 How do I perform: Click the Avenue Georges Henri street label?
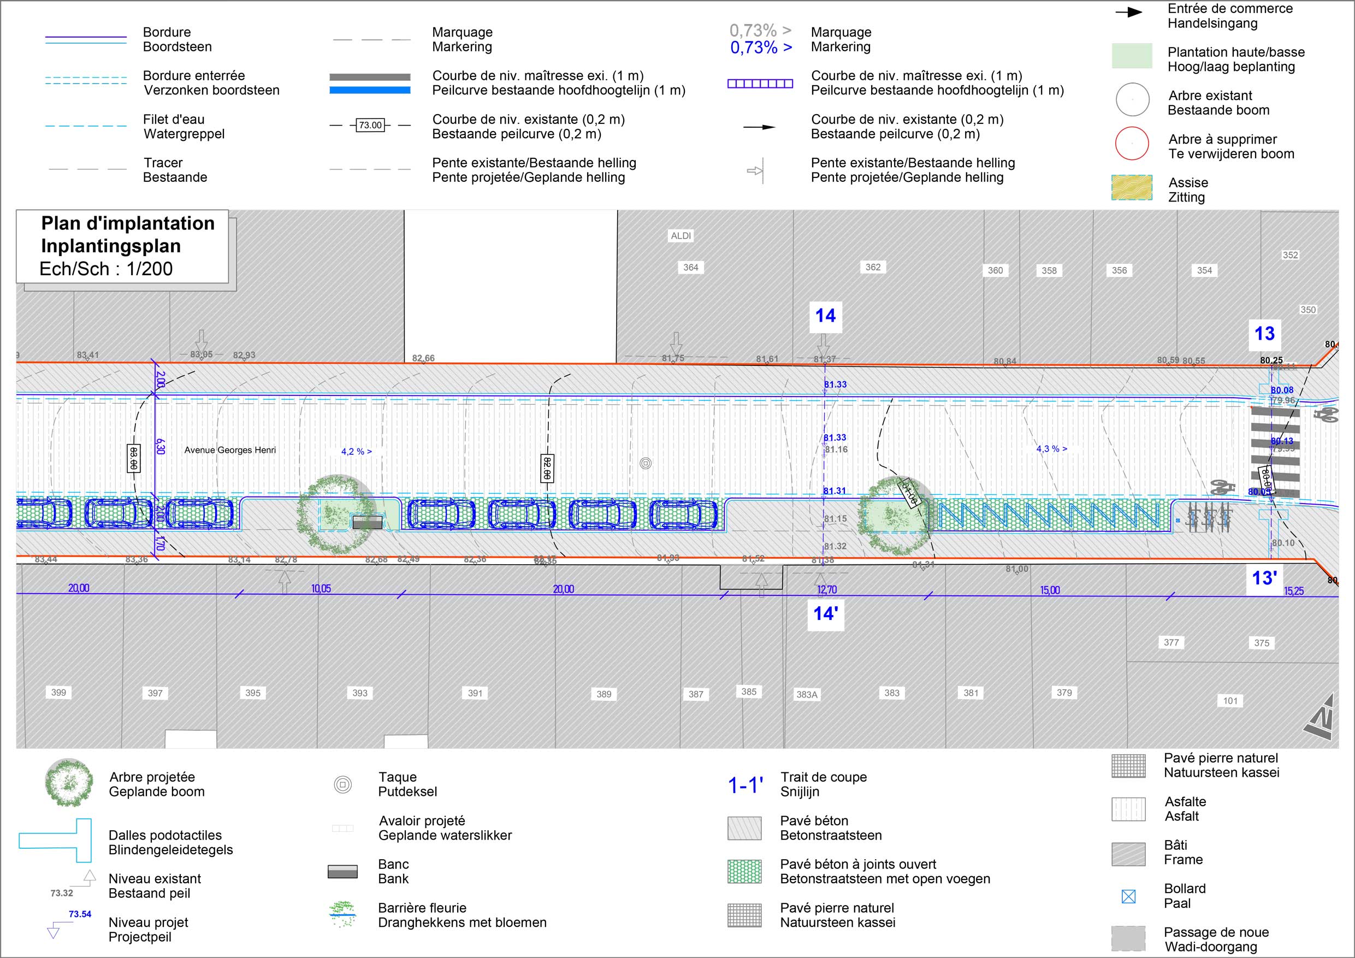[229, 450]
